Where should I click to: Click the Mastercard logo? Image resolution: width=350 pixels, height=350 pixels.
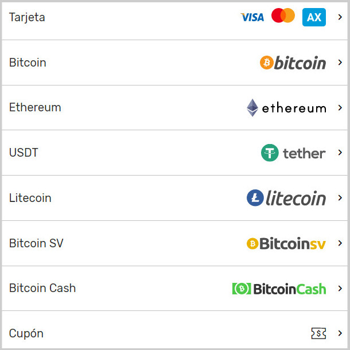tap(283, 16)
